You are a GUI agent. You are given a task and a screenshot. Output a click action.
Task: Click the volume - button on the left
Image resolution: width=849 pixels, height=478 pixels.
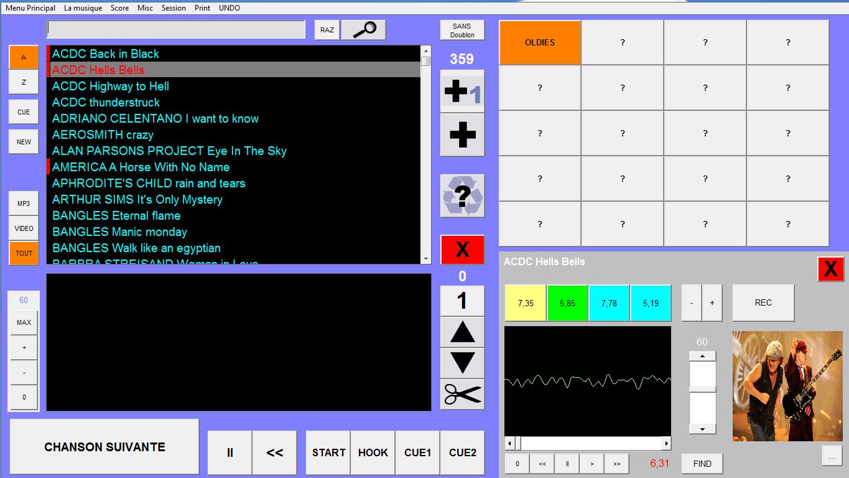point(24,372)
